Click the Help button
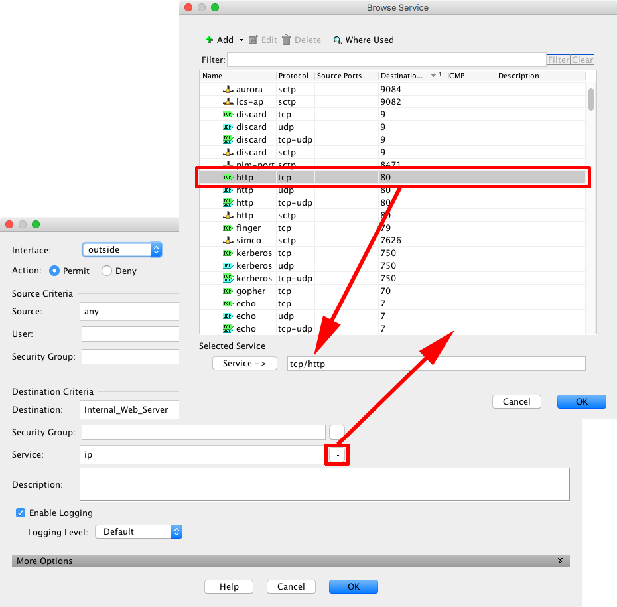Viewport: 617px width, 607px height. coord(228,586)
